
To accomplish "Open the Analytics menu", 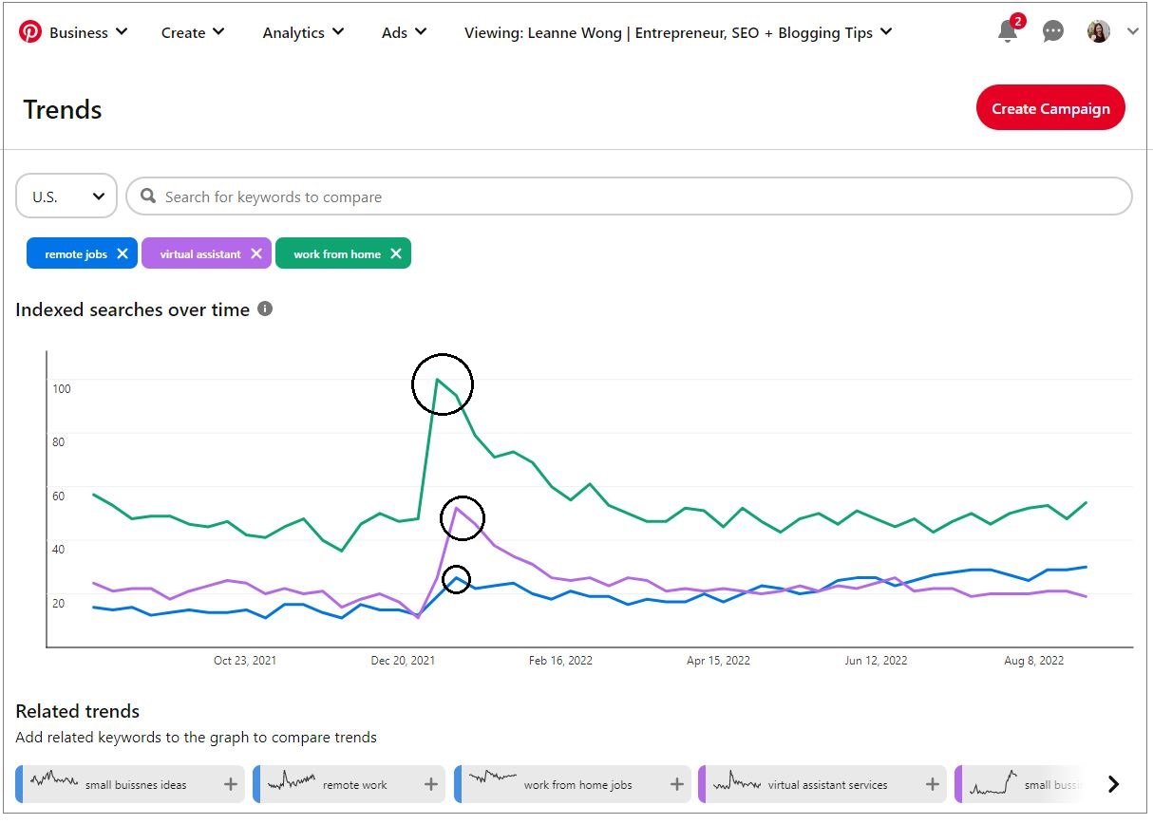I will pyautogui.click(x=304, y=32).
